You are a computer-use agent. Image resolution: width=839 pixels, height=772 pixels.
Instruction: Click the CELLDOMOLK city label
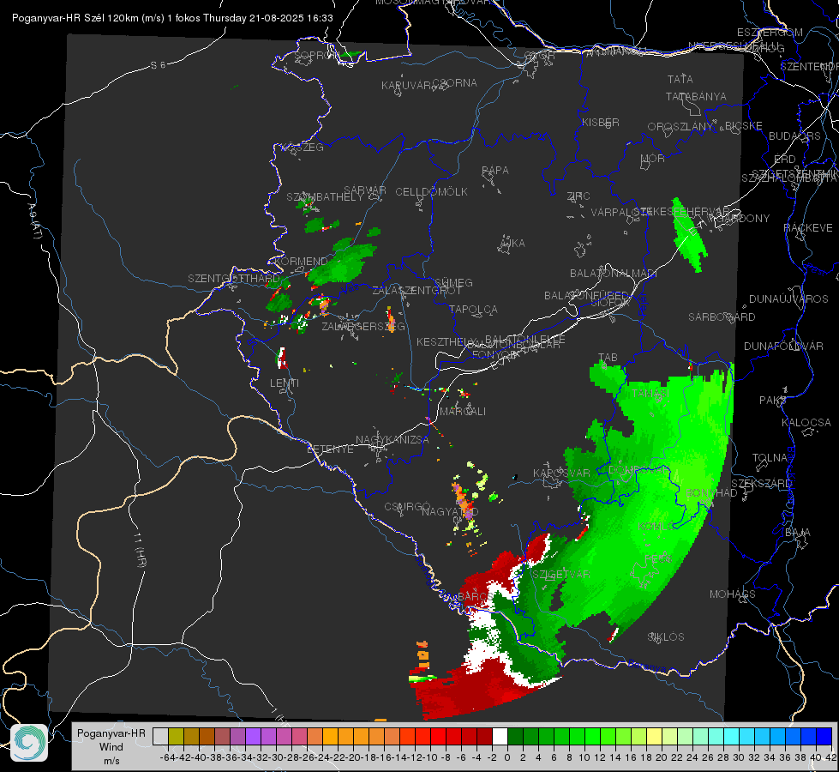coord(431,192)
